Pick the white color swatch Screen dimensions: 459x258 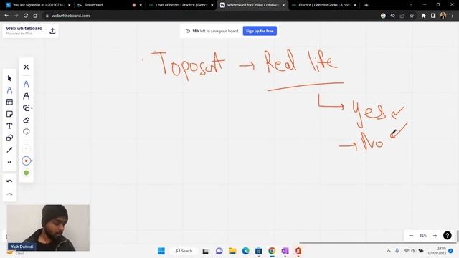coord(26,149)
